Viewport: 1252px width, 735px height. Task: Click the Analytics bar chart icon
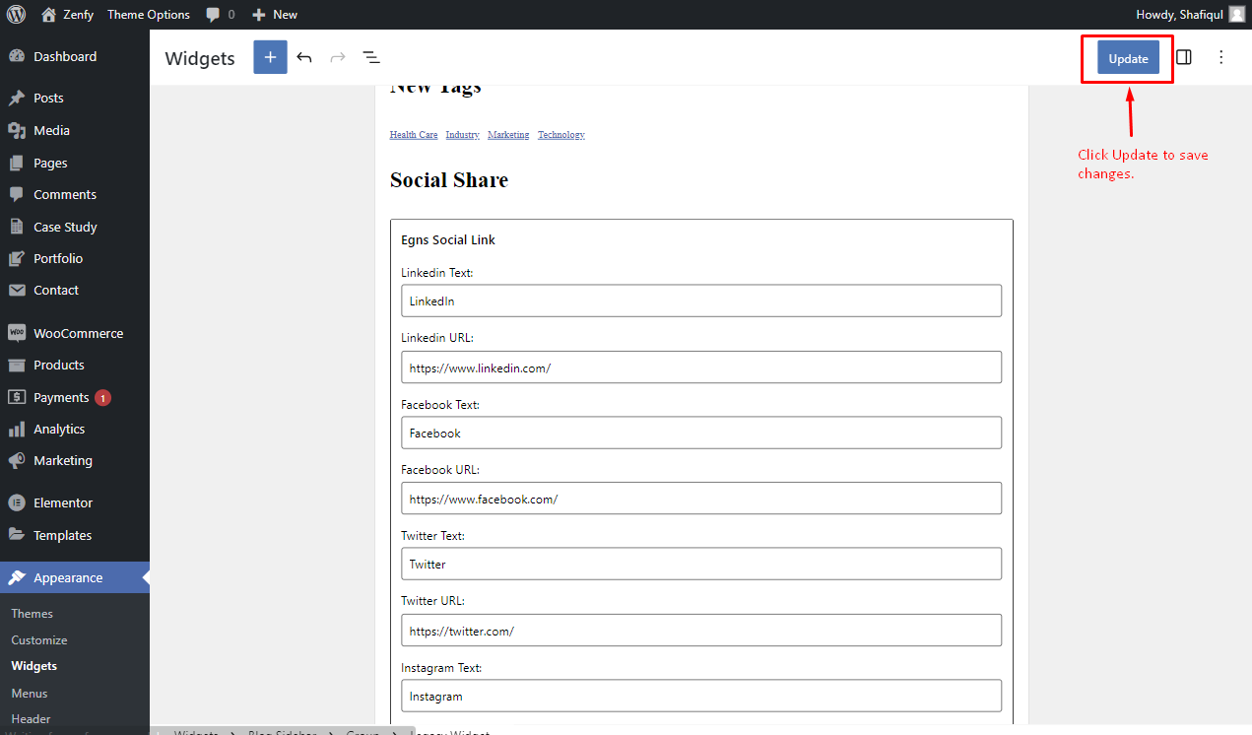pyautogui.click(x=17, y=429)
